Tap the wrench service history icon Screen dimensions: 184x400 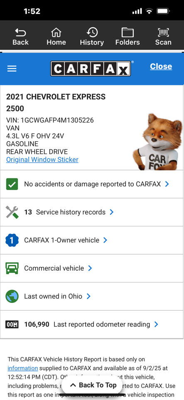pyautogui.click(x=12, y=212)
